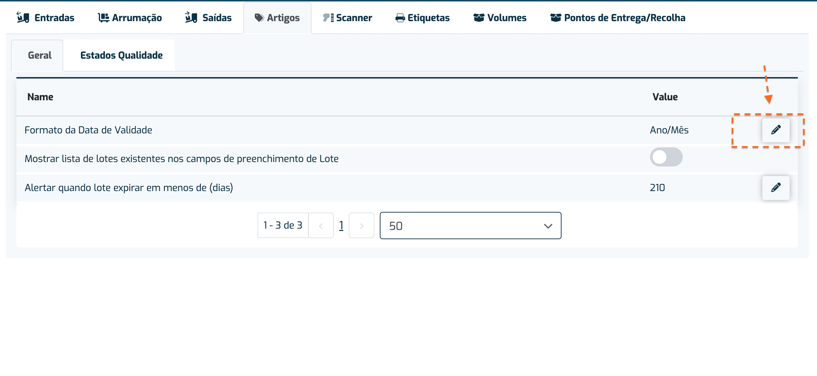The height and width of the screenshot is (376, 817).
Task: Edit the lot expiry alert days value
Action: click(x=776, y=188)
